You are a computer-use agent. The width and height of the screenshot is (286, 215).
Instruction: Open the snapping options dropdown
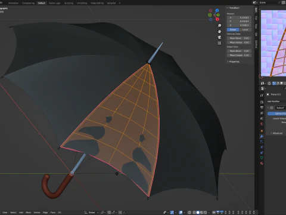pos(114,213)
